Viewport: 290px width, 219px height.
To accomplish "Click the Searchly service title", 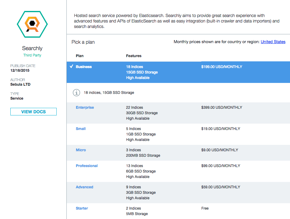I will click(x=32, y=48).
